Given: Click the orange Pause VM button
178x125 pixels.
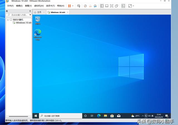Looking at the screenshot, I should (x=69, y=6).
